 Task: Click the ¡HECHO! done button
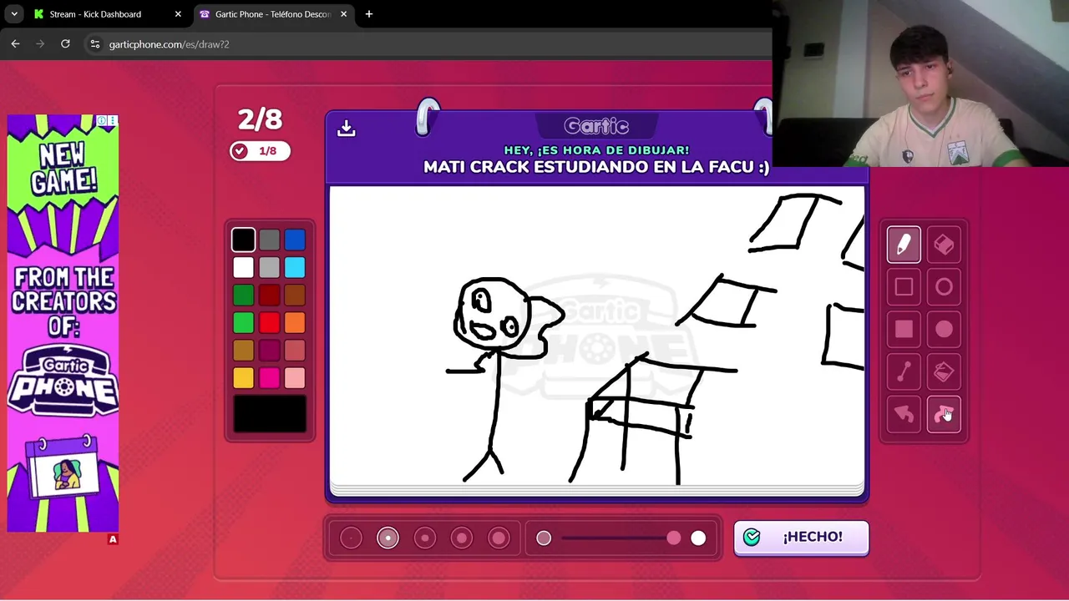801,538
